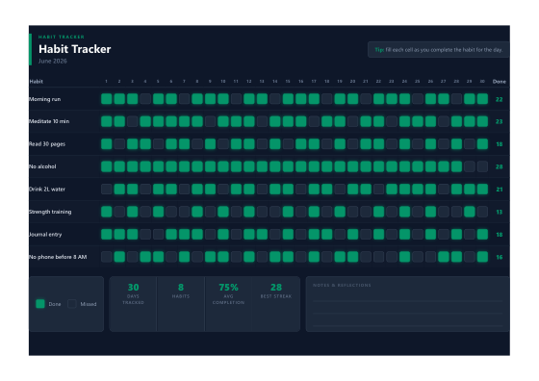
Task: Click the 'Journal entry' habit label
Action: [45, 235]
